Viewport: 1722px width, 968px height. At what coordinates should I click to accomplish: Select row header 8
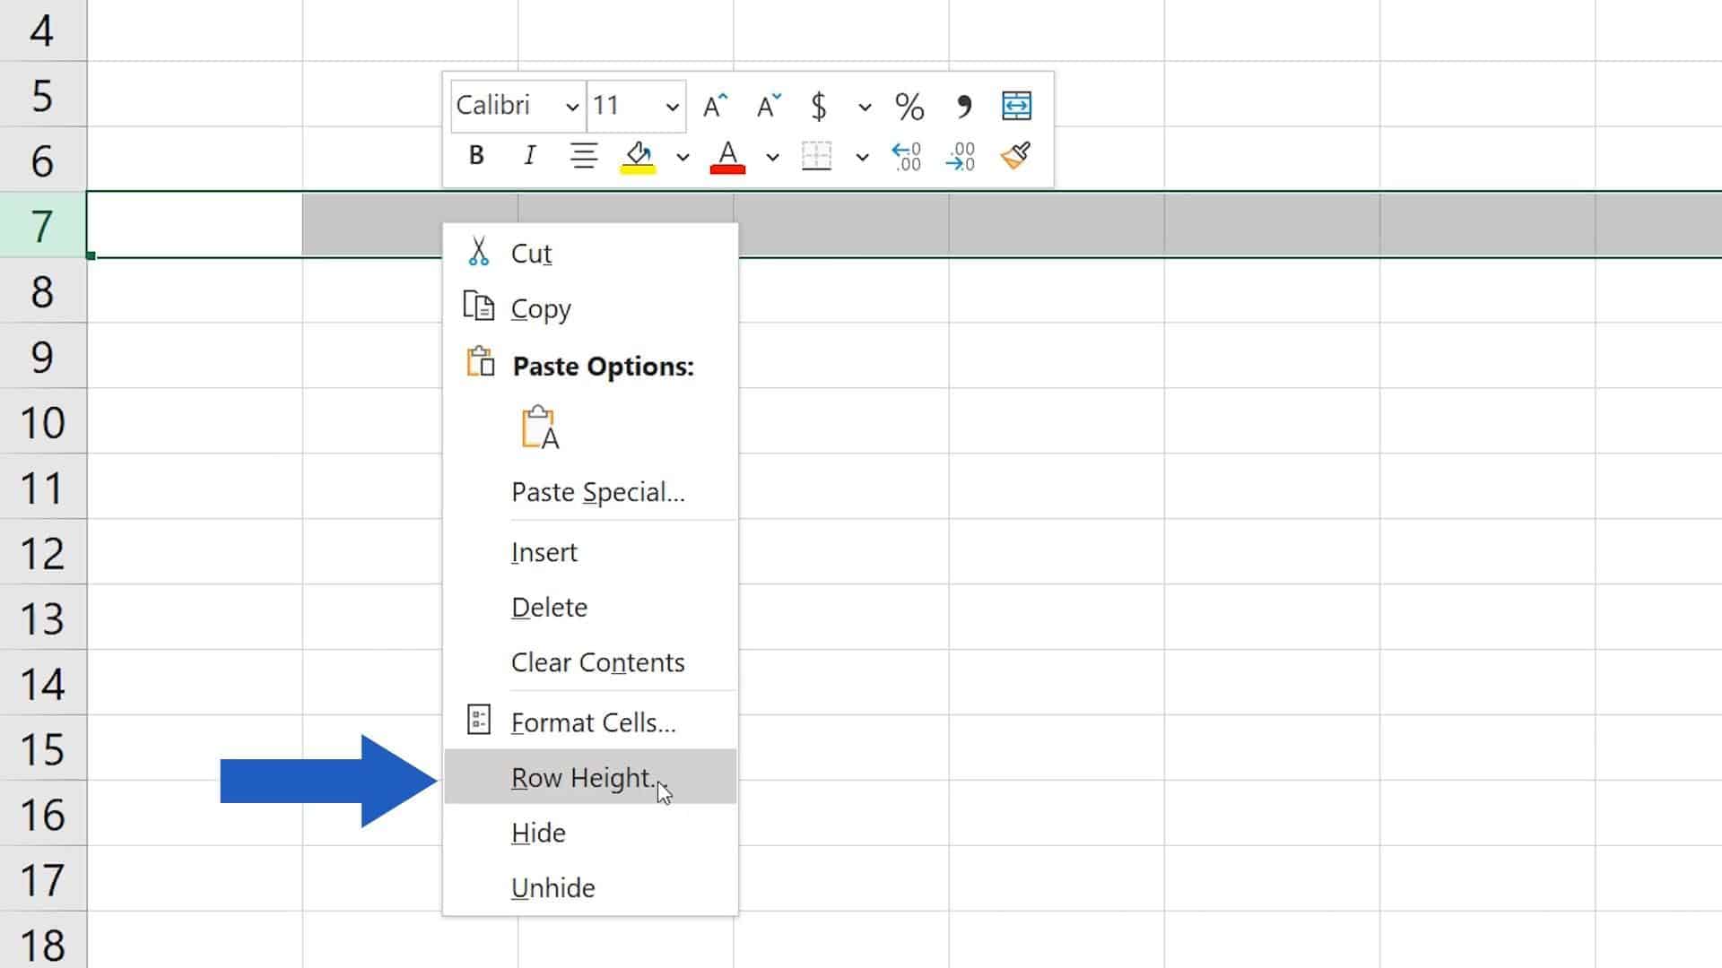pyautogui.click(x=40, y=290)
